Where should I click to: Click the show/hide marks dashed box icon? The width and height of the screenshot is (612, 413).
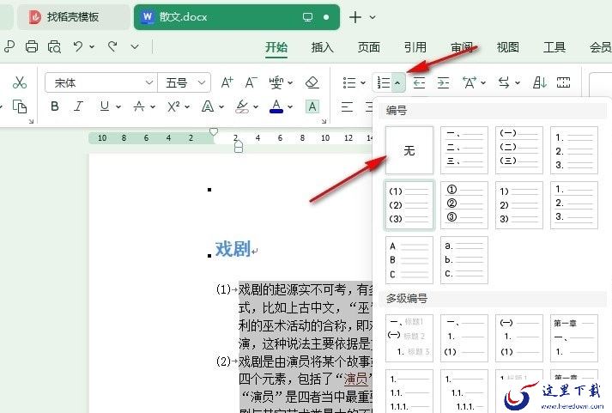pyautogui.click(x=563, y=82)
